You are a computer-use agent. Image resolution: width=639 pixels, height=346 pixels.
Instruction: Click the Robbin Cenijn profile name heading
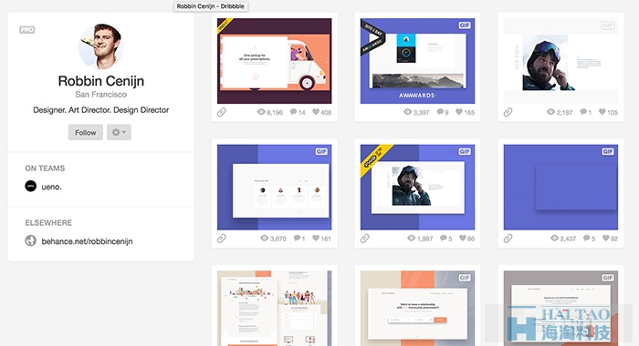[101, 81]
